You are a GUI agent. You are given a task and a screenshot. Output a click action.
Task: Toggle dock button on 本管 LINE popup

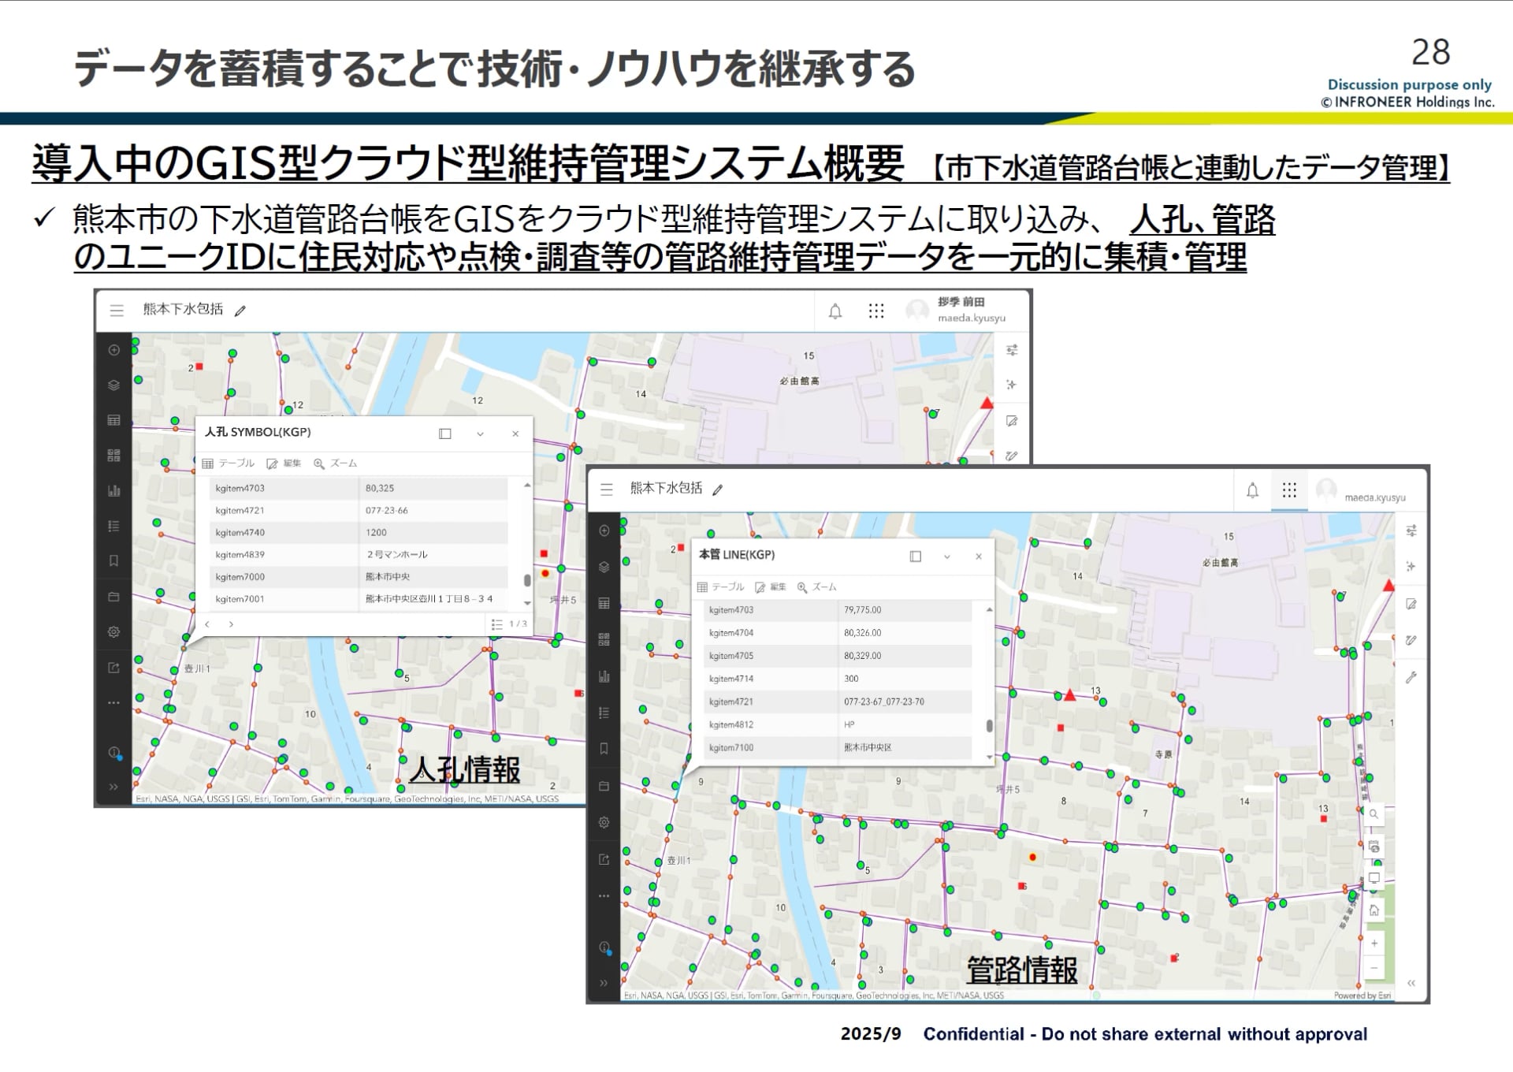click(915, 556)
